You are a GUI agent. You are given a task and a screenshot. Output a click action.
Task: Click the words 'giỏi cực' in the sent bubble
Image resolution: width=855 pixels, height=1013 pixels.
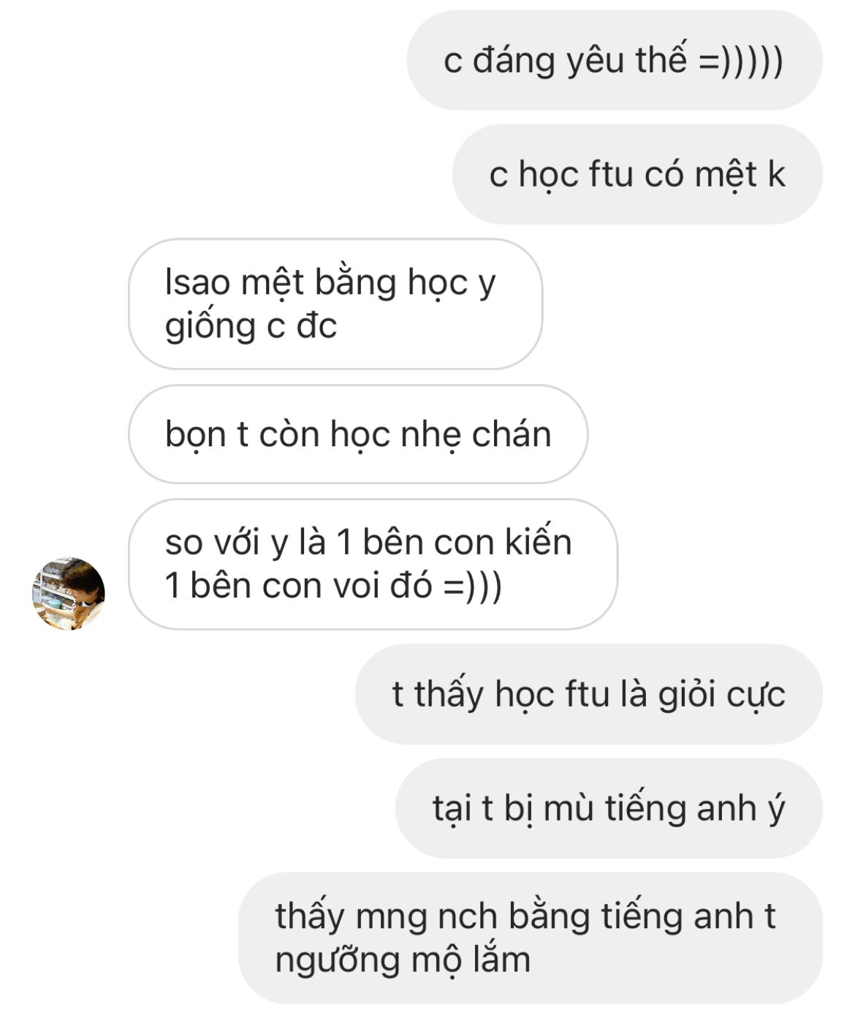721,694
